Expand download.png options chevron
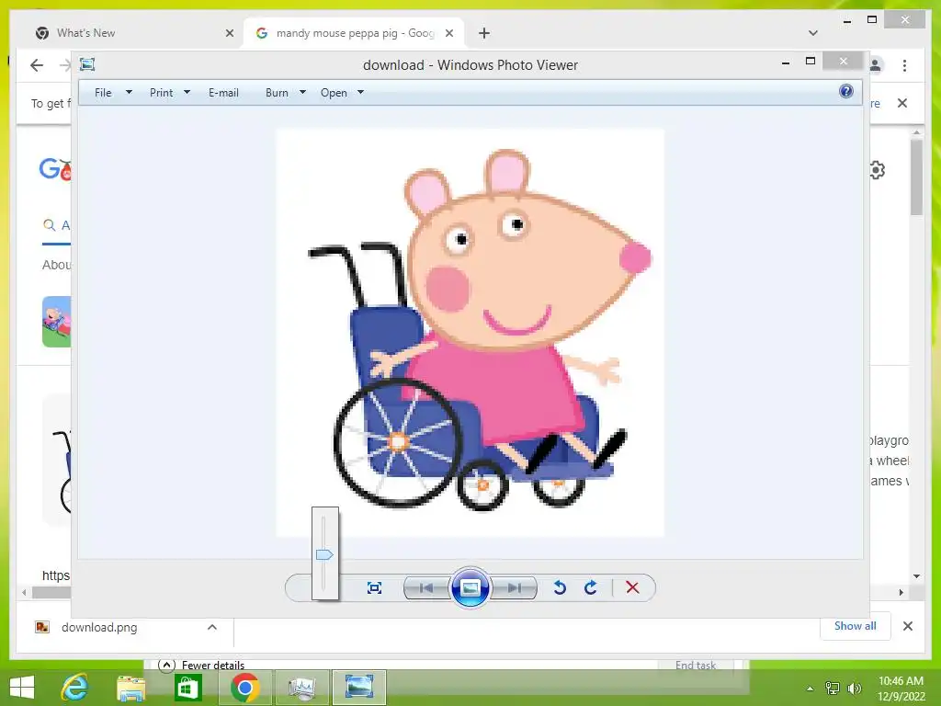Image resolution: width=941 pixels, height=706 pixels. (x=212, y=627)
